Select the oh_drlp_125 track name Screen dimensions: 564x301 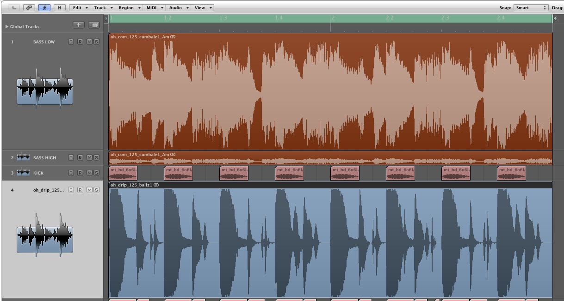click(x=49, y=190)
